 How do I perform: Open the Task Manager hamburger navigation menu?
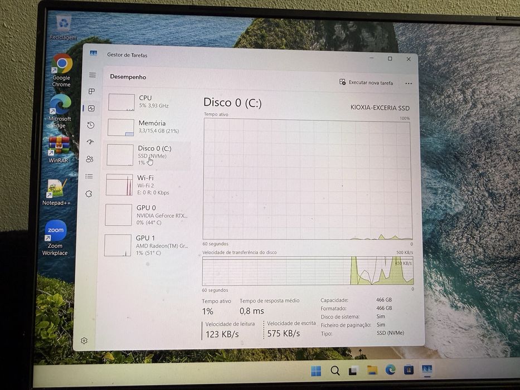coord(93,75)
